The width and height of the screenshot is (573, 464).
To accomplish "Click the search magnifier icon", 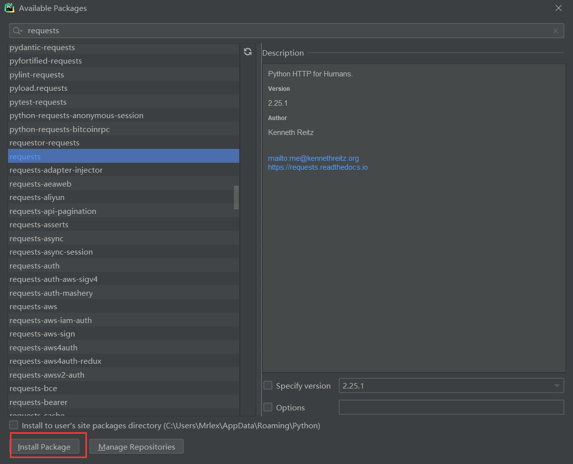I will point(17,31).
